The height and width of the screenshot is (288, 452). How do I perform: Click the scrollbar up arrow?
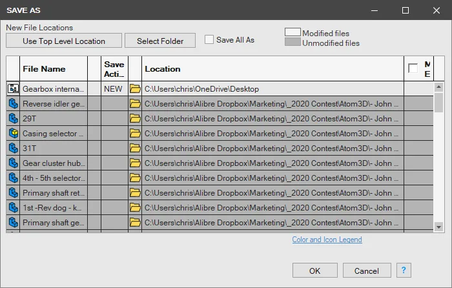point(438,87)
